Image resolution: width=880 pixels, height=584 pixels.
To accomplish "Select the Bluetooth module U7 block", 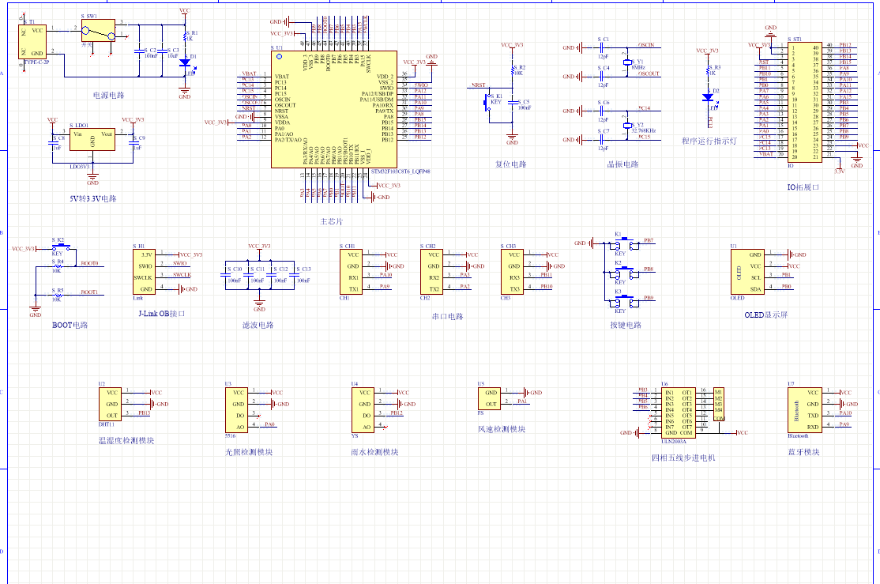I will 803,409.
